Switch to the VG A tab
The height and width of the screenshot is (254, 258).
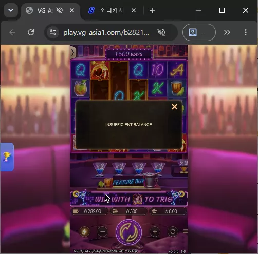[x=45, y=11]
